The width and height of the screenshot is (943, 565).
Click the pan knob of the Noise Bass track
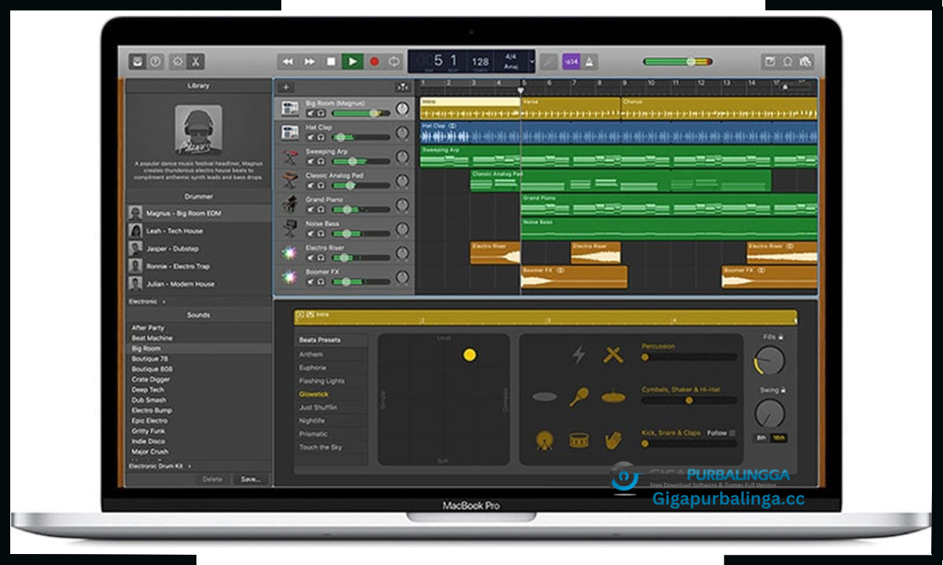(x=402, y=229)
